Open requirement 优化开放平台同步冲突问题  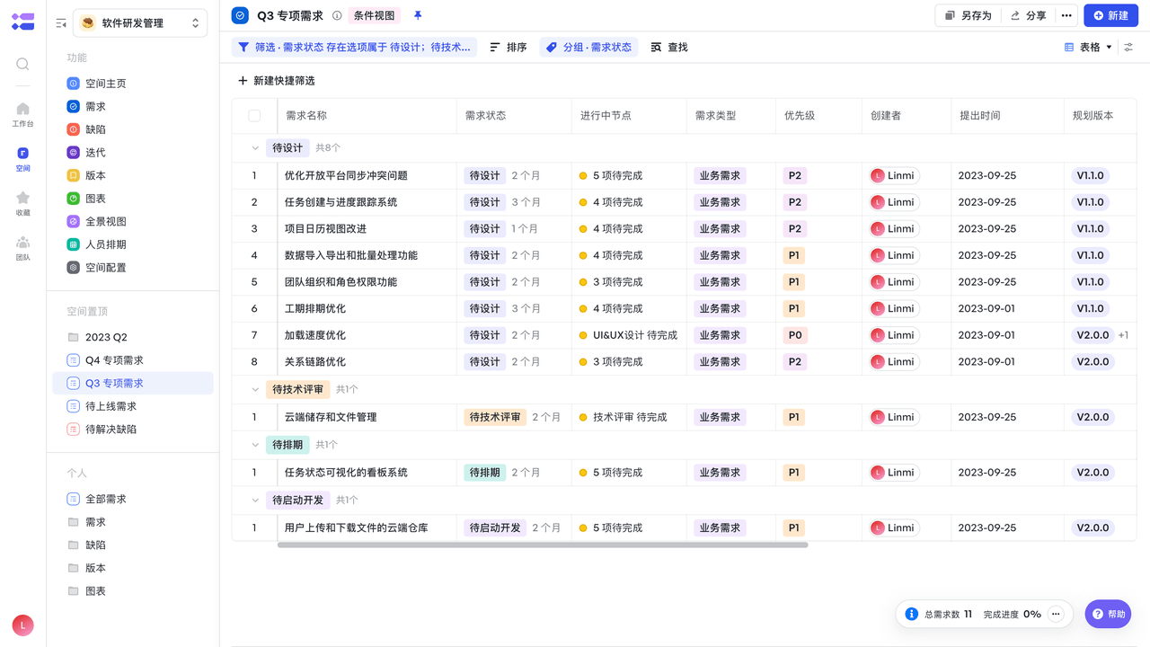[x=346, y=176]
